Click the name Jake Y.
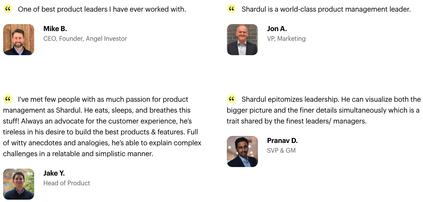The height and width of the screenshot is (202, 423). point(54,173)
